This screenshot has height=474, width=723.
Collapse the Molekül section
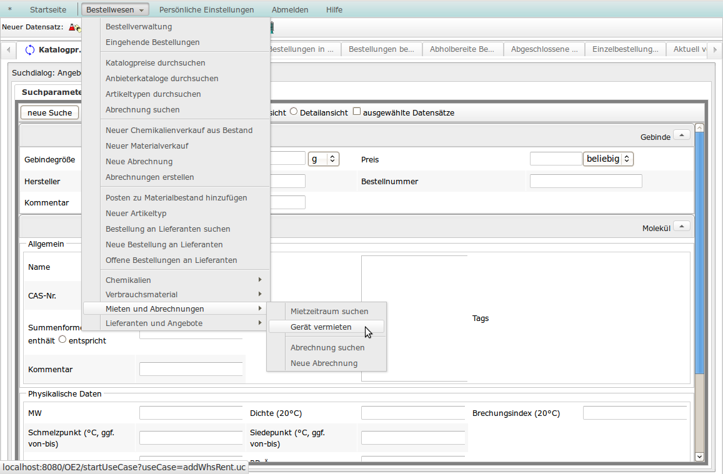[682, 226]
